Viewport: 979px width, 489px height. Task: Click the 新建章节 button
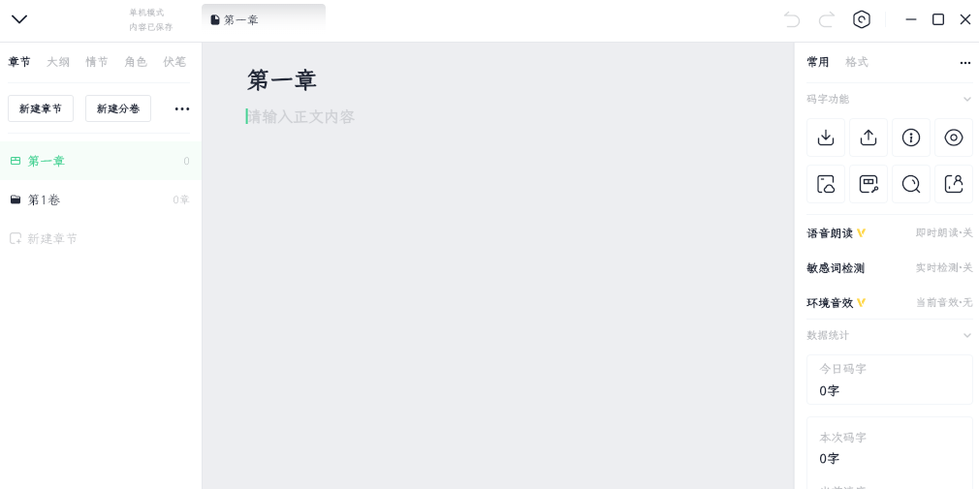point(41,108)
